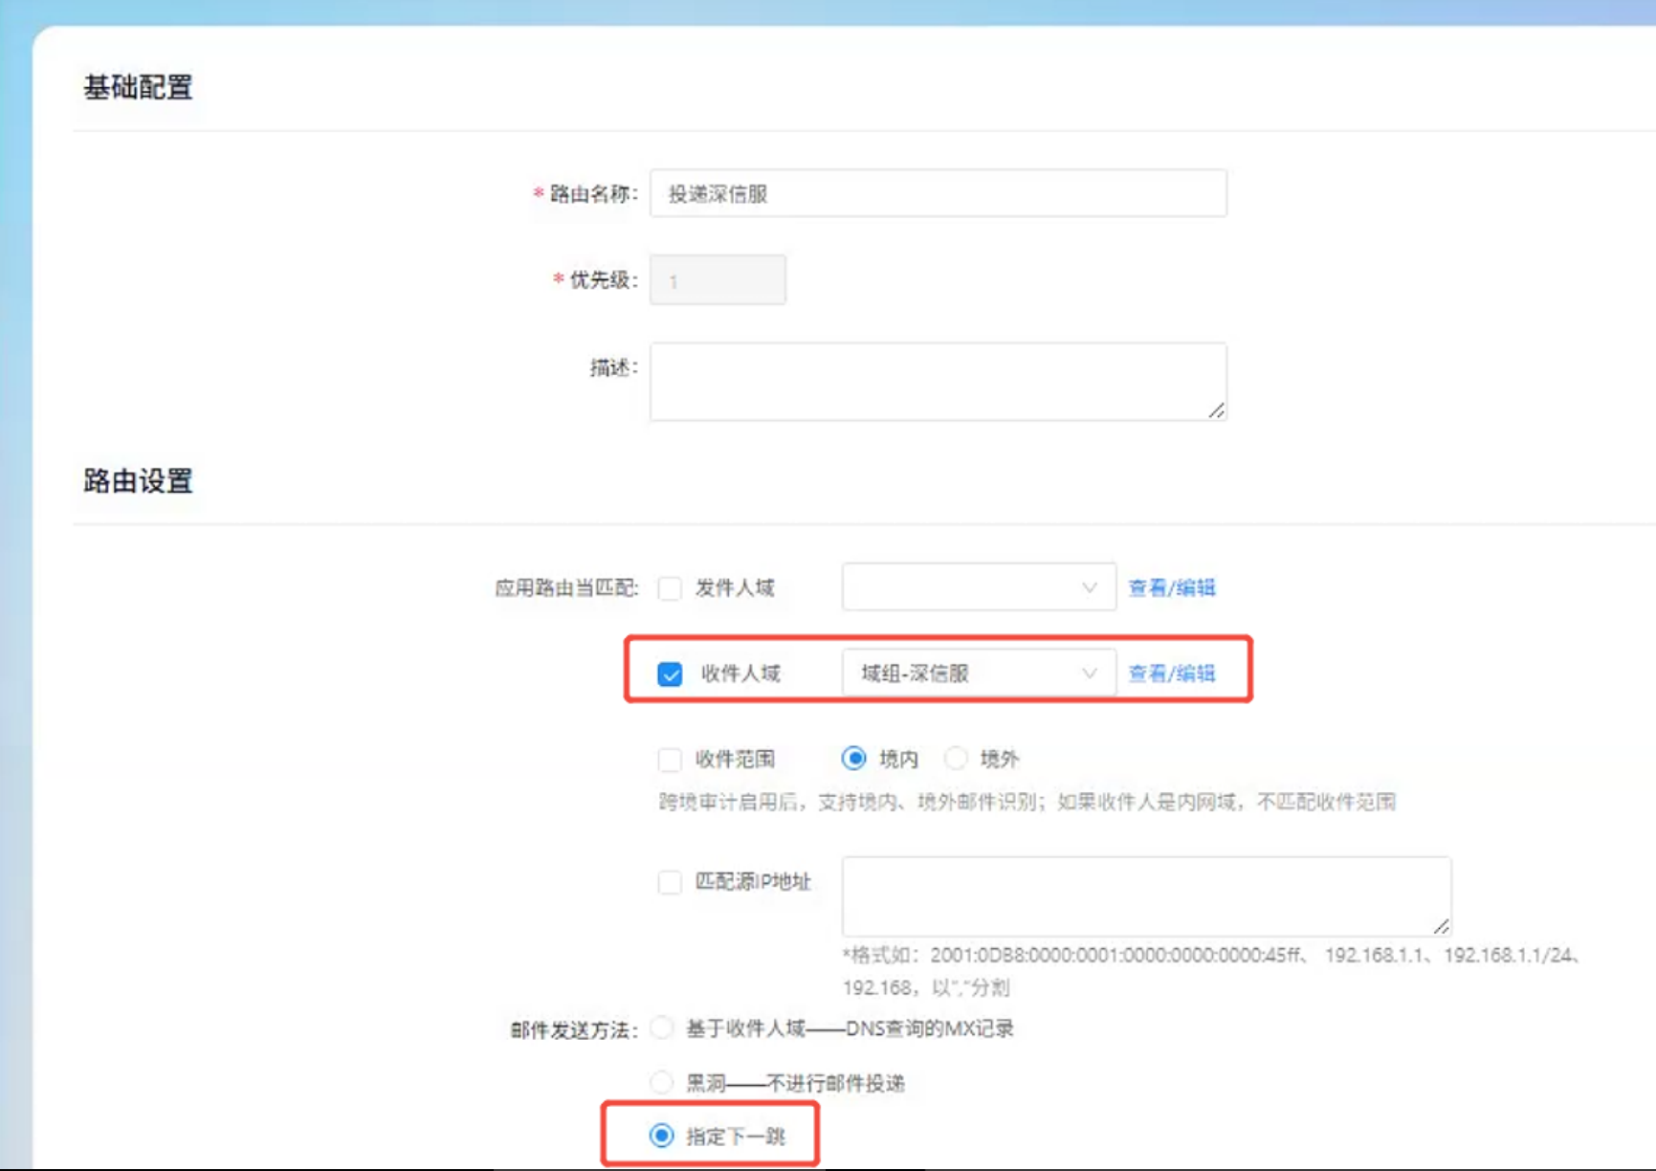
Task: Uncheck the 收件人域 checkbox
Action: [x=670, y=674]
